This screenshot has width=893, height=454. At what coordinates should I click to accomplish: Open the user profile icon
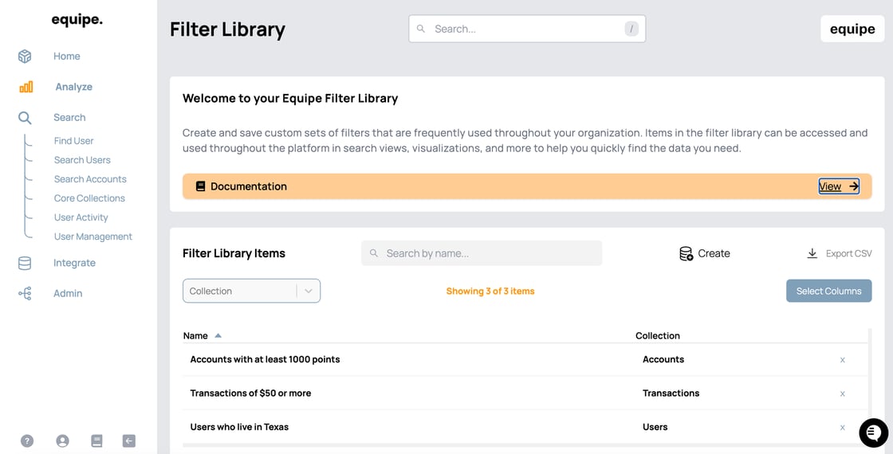(63, 441)
